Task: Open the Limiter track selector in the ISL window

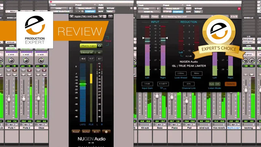Action: click(x=147, y=8)
